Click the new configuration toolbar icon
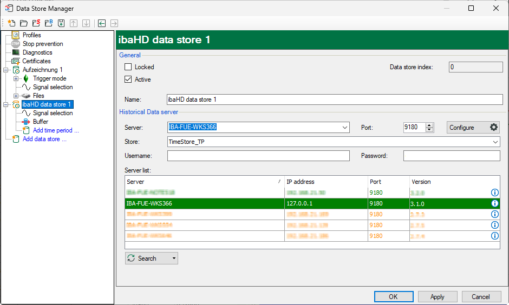This screenshot has height=305, width=509. 11,23
